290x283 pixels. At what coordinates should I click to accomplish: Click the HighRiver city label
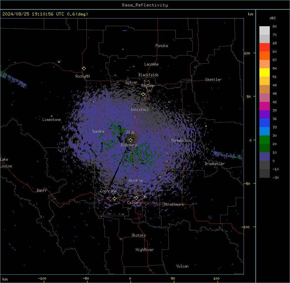(145, 250)
